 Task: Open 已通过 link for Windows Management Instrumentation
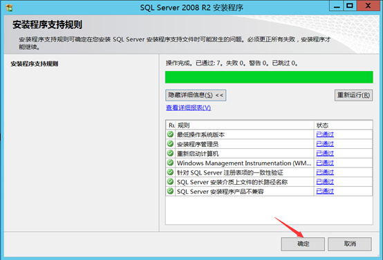click(325, 163)
